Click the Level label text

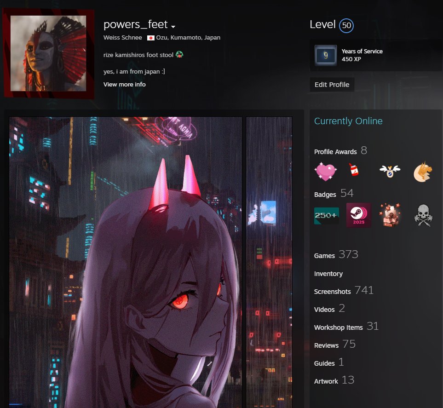click(322, 24)
